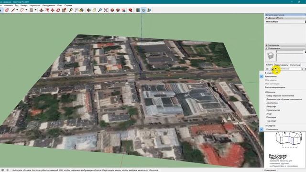306x172 pixels.
Task: Click the down-arrow import icon ending the toolbar
Action: 149,10
